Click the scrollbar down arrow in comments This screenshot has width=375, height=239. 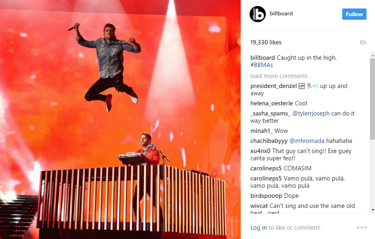(372, 210)
